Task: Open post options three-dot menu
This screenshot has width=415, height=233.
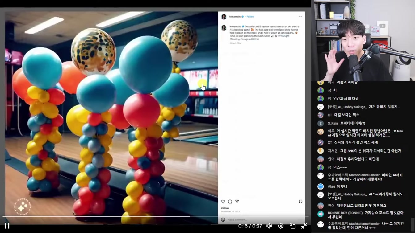Action: (x=300, y=17)
